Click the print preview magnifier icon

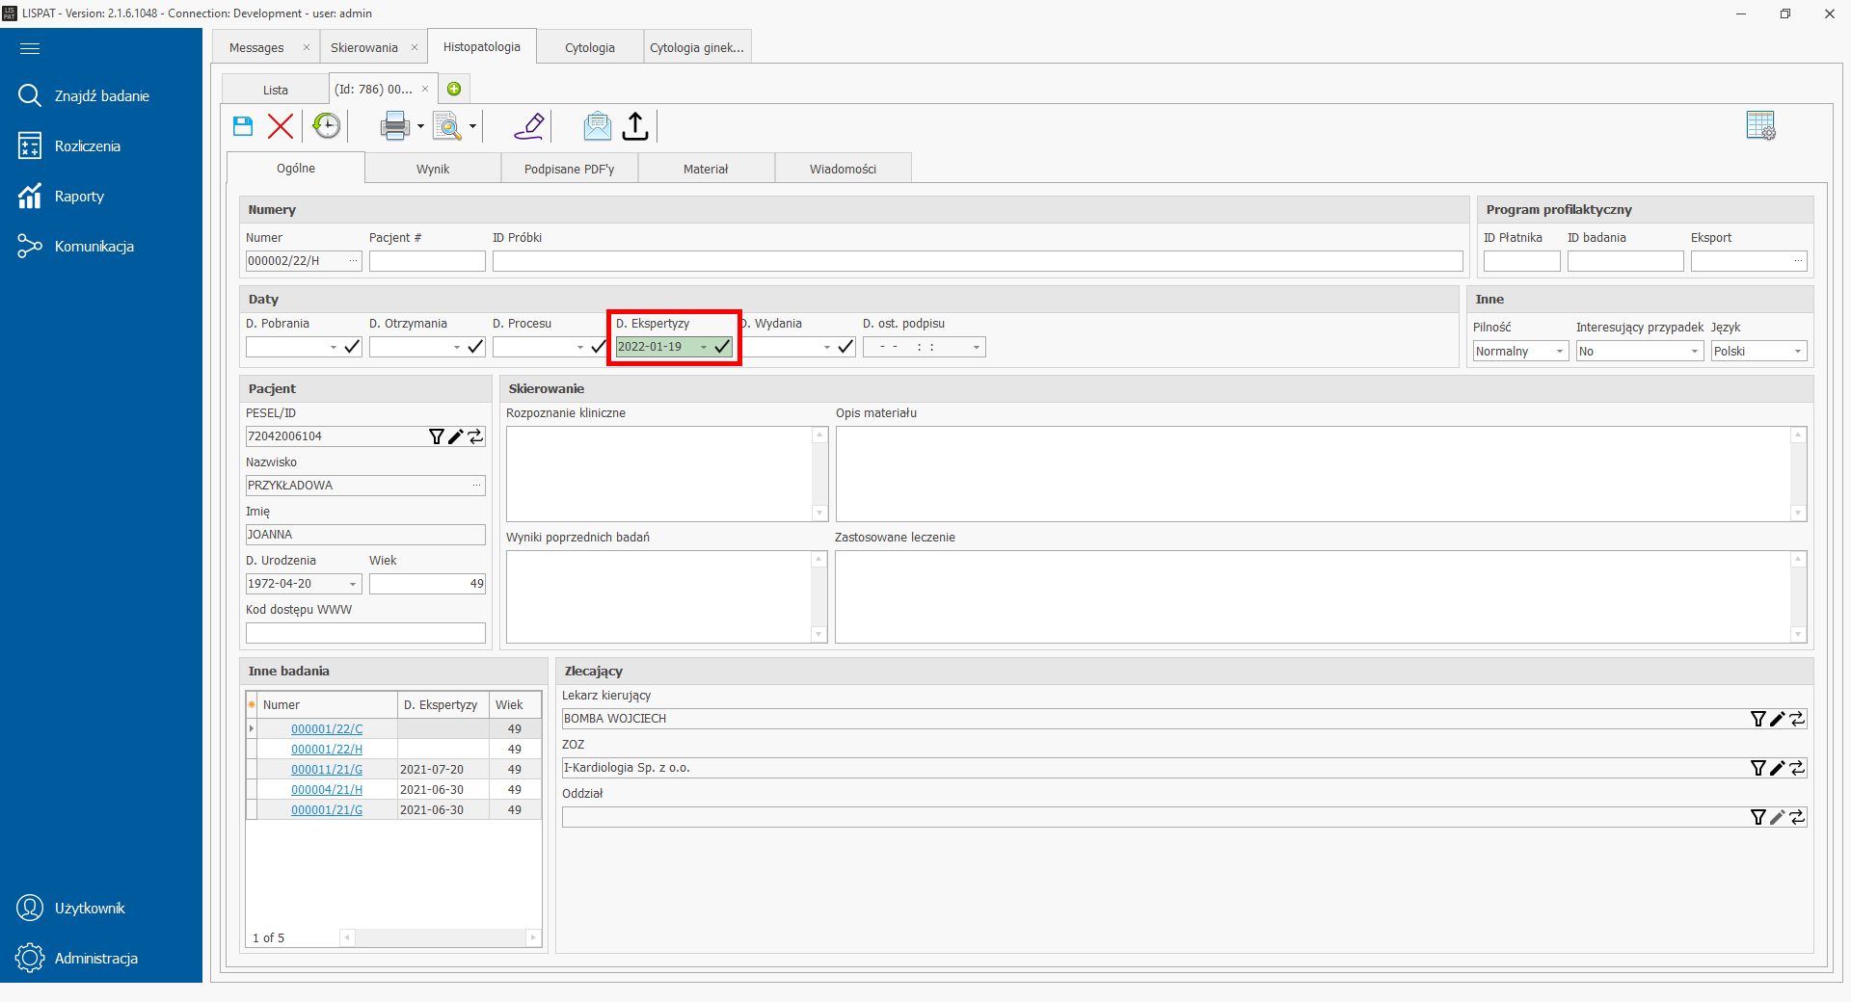(x=447, y=126)
